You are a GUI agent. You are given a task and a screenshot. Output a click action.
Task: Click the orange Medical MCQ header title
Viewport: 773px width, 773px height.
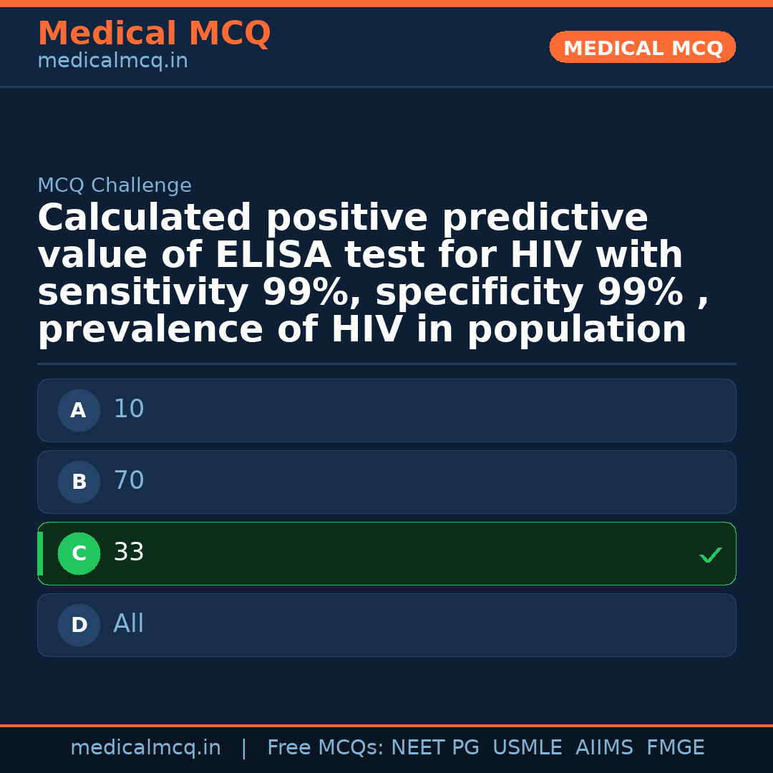click(x=154, y=34)
